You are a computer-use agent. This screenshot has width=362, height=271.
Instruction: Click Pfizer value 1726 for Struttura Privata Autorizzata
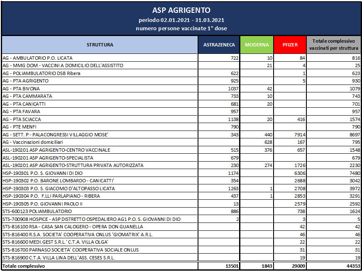(x=301, y=165)
